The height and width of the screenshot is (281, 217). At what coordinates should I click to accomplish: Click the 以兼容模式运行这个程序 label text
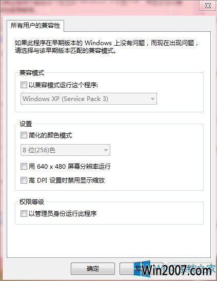64,85
